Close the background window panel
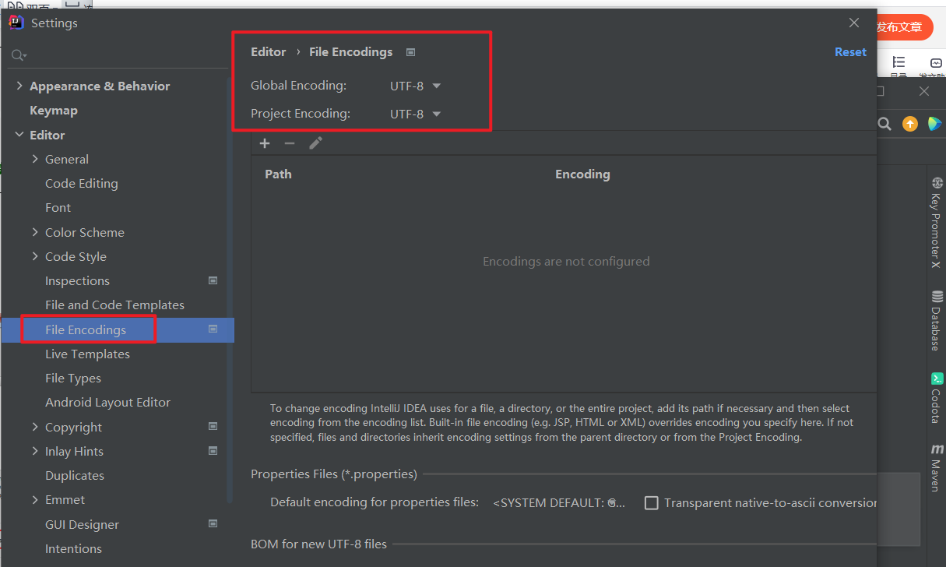Screen dimensions: 946x567 tap(924, 91)
